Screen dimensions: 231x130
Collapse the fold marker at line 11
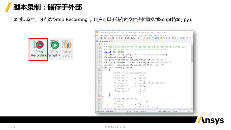pos(103,70)
